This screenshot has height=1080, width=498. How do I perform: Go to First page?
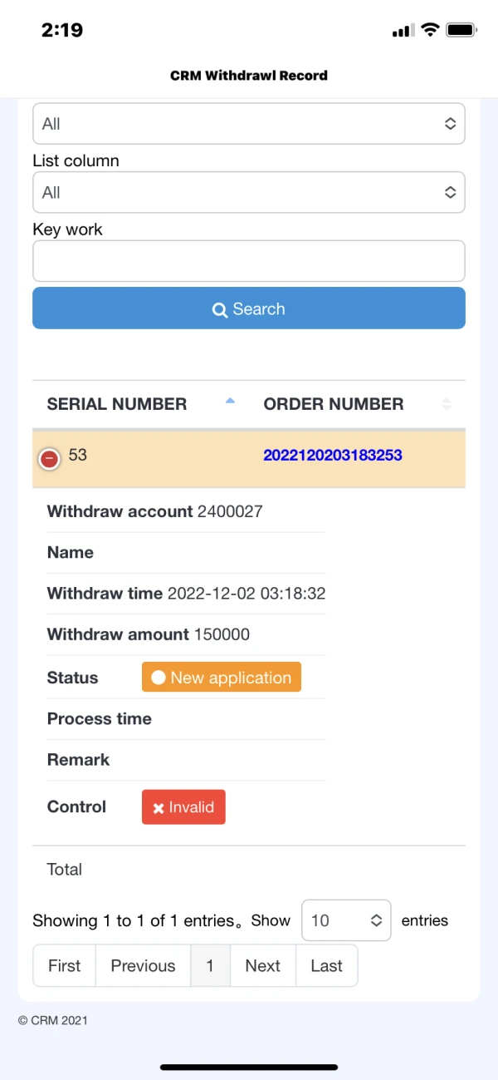pos(65,965)
